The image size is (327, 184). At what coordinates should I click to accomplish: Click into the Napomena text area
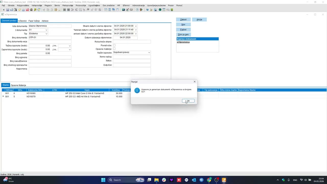click(90, 71)
